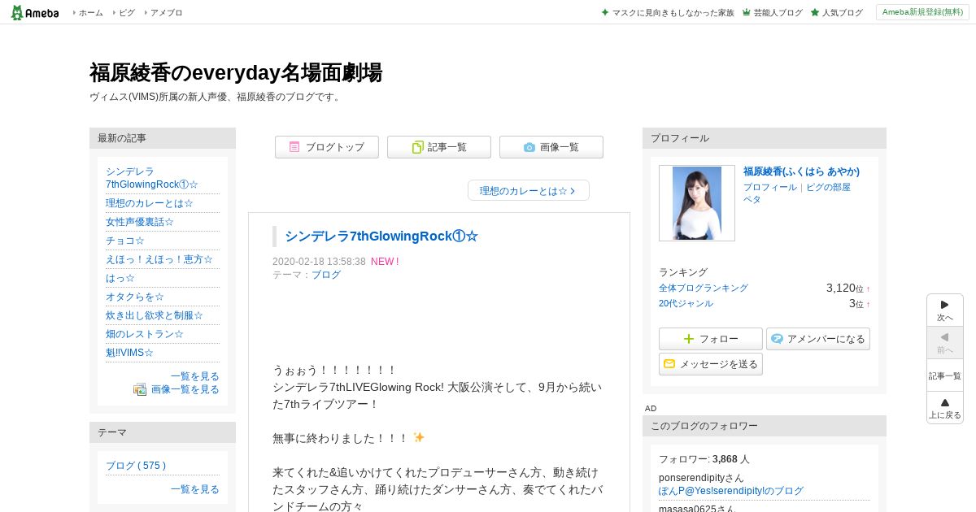
Task: Open follower blog ぽんP@Yes!serendipity!のブログ
Action: pos(731,491)
